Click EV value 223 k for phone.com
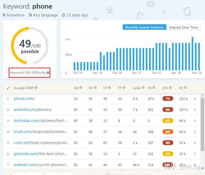 tap(183, 99)
